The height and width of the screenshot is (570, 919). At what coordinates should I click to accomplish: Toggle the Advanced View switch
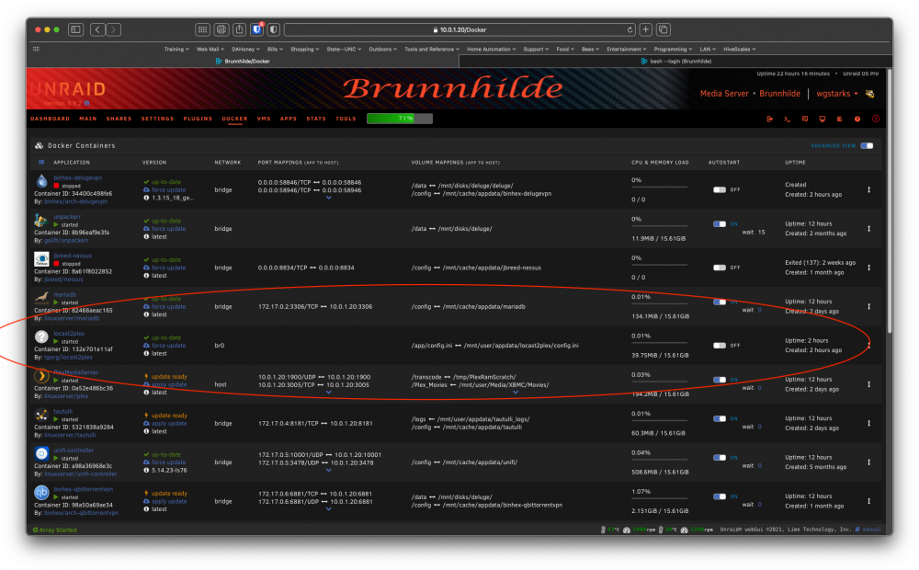pyautogui.click(x=867, y=145)
